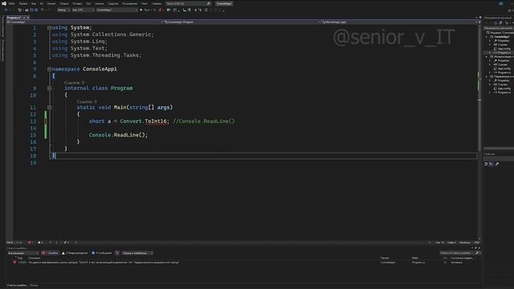Click the Solution Explorer horizontal scrollbar
The width and height of the screenshot is (514, 289).
500,149
